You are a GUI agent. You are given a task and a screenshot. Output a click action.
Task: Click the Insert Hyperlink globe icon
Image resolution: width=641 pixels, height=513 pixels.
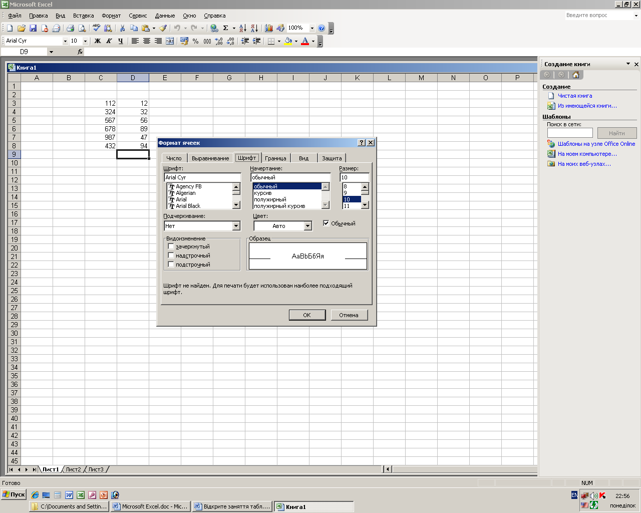(214, 28)
